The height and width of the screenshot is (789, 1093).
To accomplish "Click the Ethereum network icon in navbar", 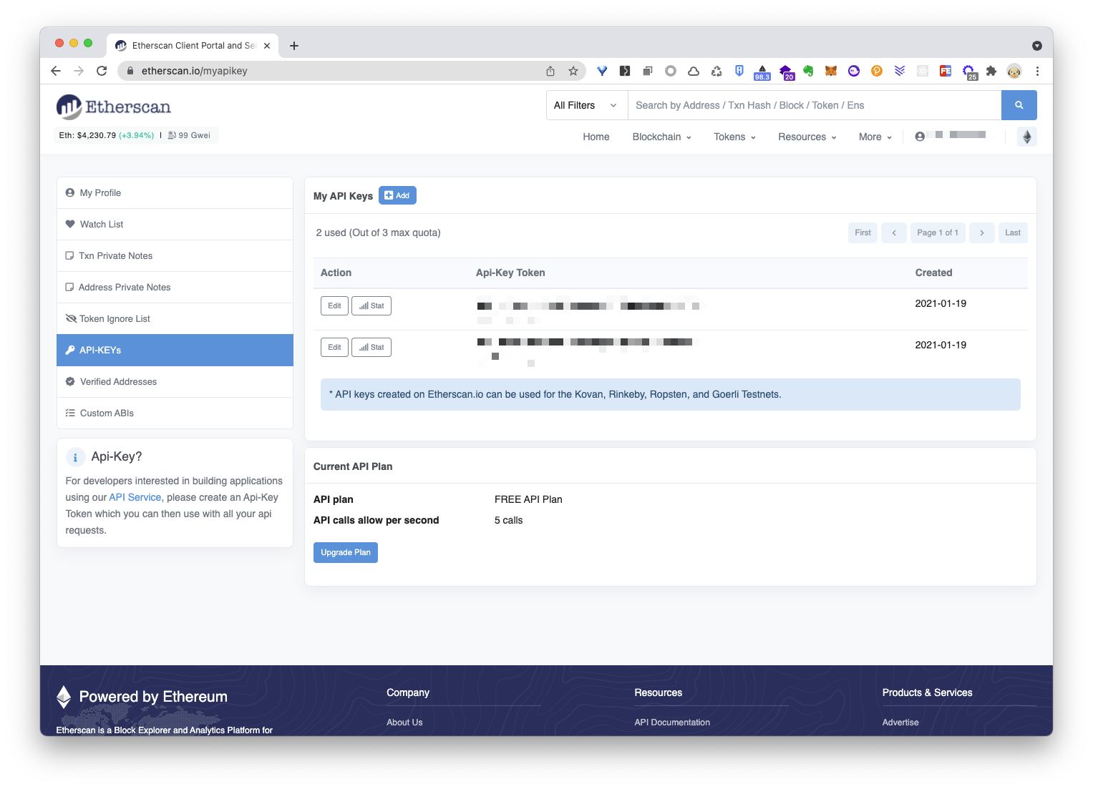I will (1026, 137).
